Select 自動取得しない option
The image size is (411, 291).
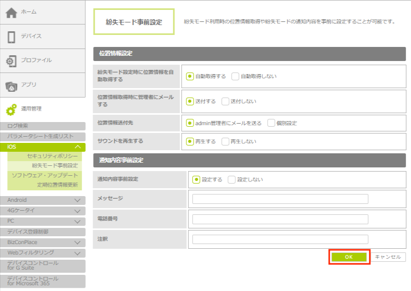pyautogui.click(x=235, y=76)
